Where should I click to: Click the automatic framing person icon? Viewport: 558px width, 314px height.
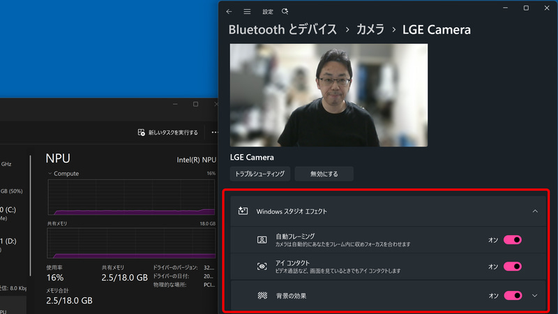pos(262,239)
